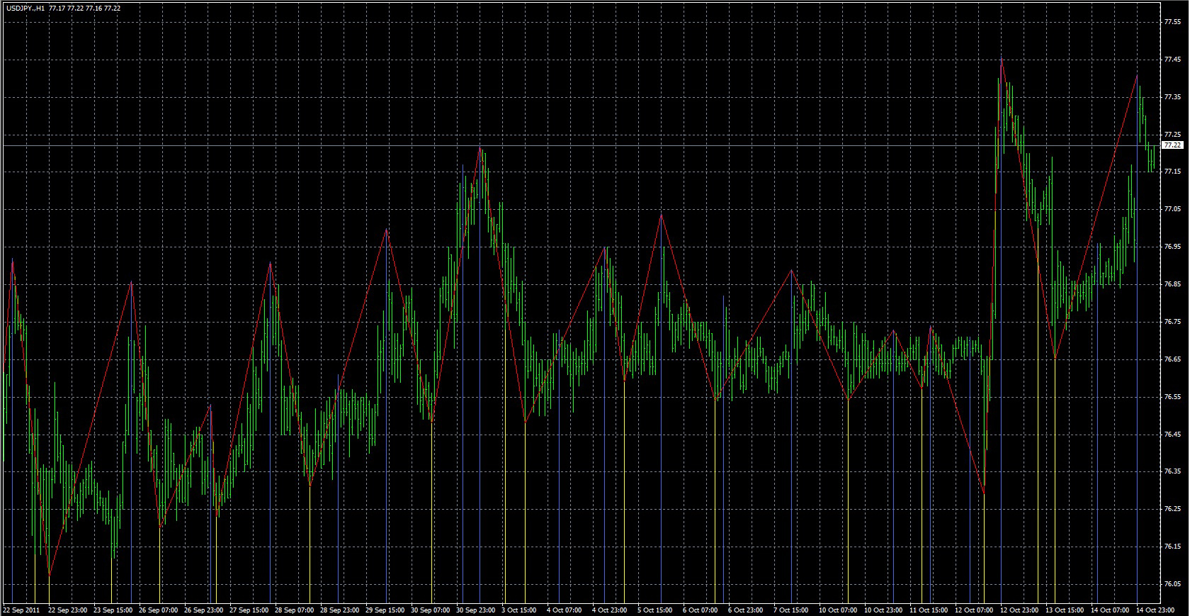Click the 14 Oct 23:00 time label
Image resolution: width=1190 pixels, height=616 pixels.
tap(1156, 610)
